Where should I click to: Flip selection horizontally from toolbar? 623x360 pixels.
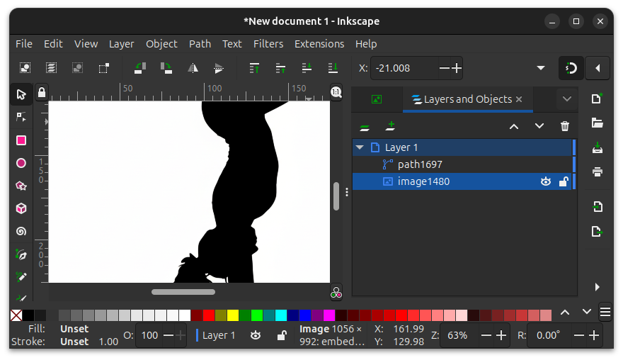pyautogui.click(x=193, y=68)
